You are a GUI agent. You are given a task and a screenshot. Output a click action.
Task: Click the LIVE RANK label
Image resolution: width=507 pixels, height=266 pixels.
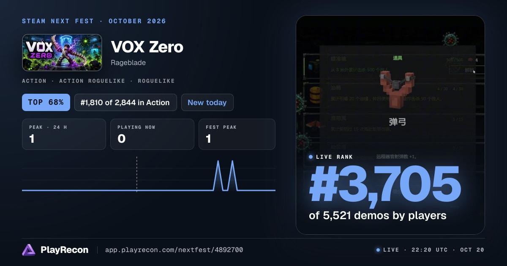335,157
